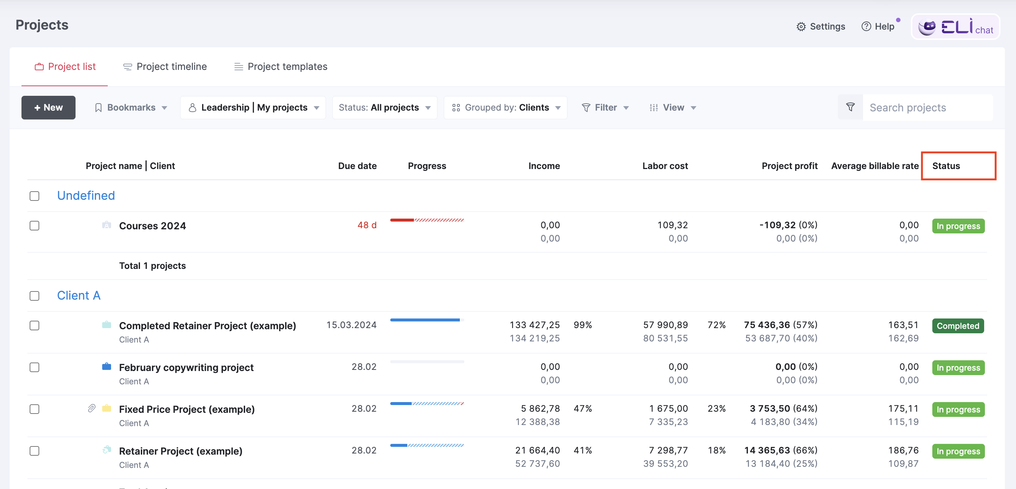The height and width of the screenshot is (489, 1016).
Task: Switch to Project list tab
Action: pos(65,67)
